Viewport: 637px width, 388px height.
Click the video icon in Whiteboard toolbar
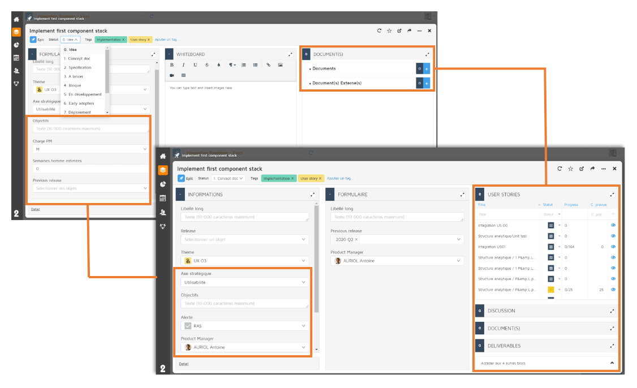[x=172, y=75]
